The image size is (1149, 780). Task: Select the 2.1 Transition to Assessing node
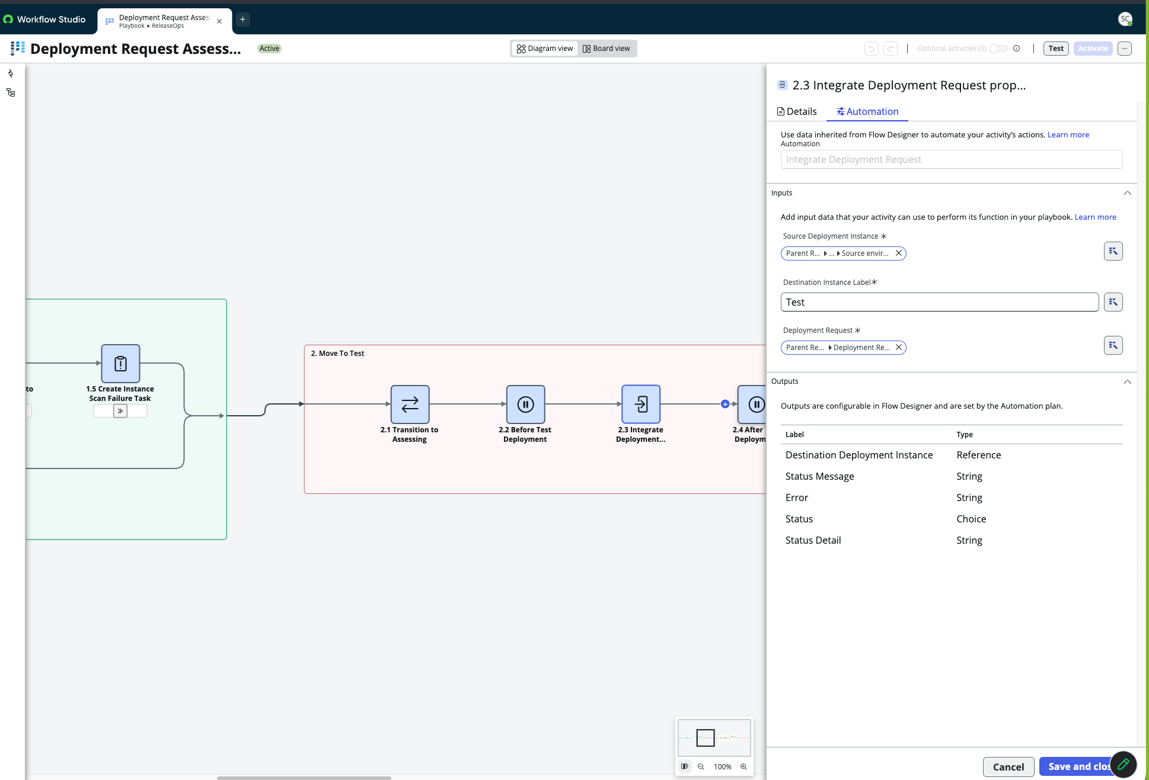410,405
